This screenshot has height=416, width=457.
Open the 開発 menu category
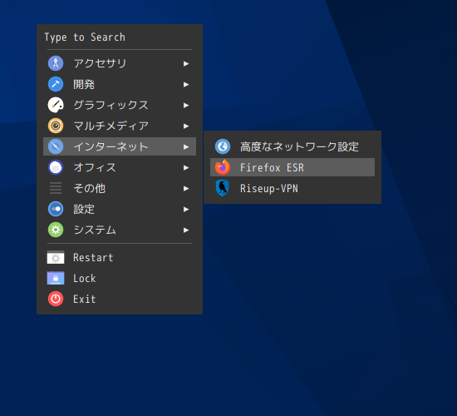(x=120, y=84)
